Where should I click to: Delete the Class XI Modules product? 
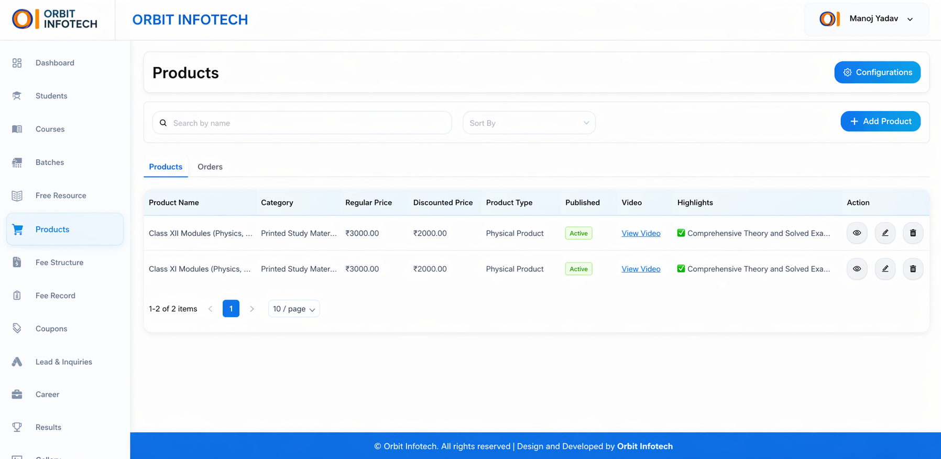point(913,269)
